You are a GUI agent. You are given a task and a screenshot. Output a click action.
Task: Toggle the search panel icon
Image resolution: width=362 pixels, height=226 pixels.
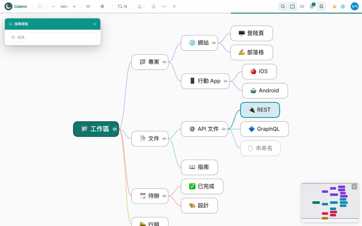283,6
